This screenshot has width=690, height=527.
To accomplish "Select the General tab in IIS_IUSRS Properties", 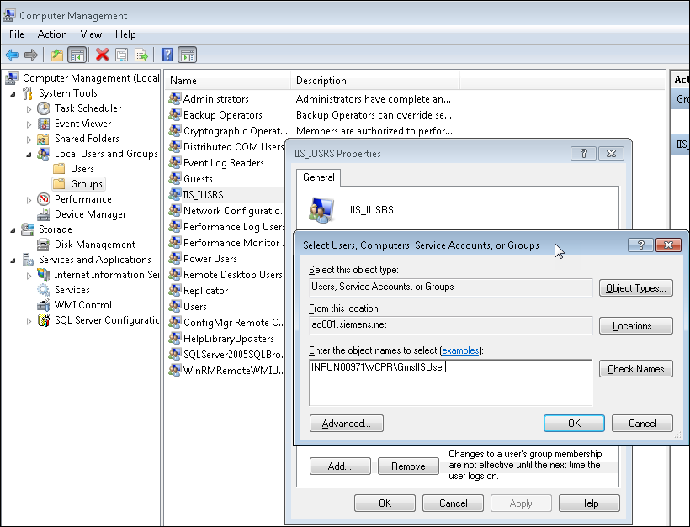I will tap(318, 177).
